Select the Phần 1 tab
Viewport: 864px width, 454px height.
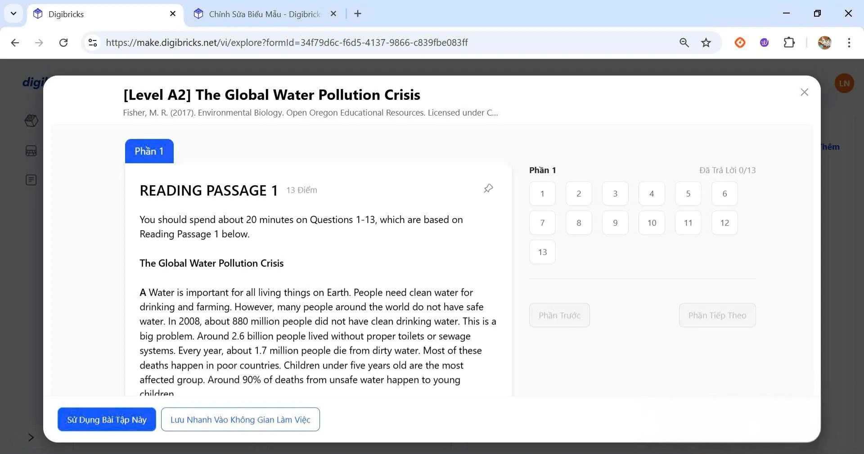point(149,151)
